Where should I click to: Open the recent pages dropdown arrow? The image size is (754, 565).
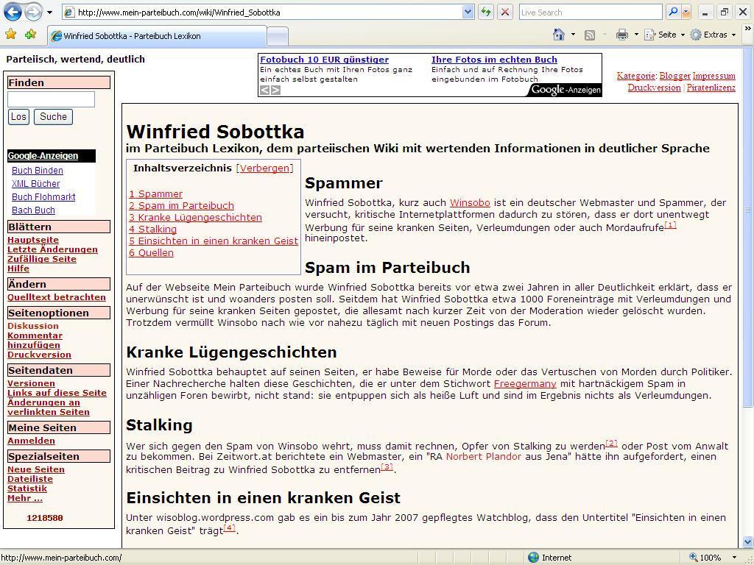49,13
